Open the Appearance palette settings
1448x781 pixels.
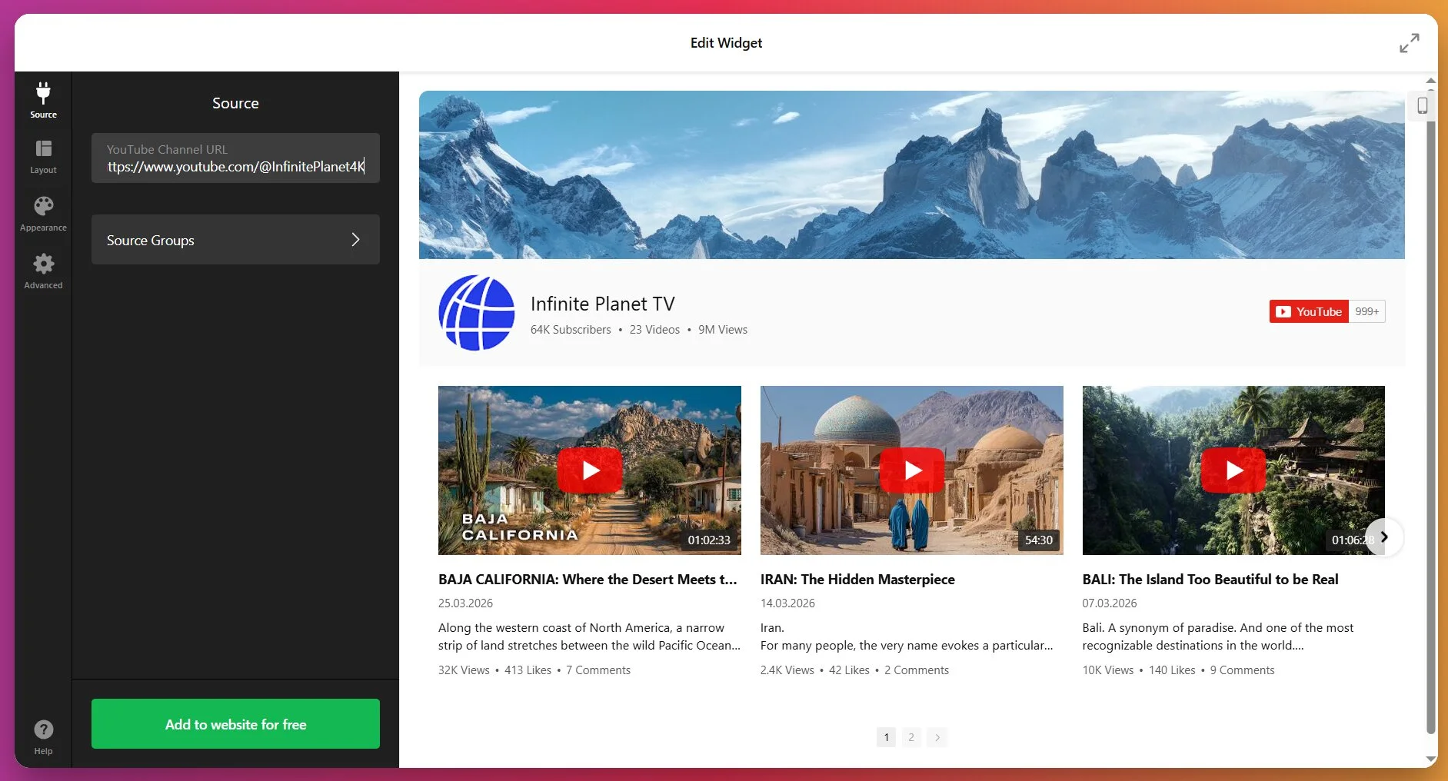43,213
